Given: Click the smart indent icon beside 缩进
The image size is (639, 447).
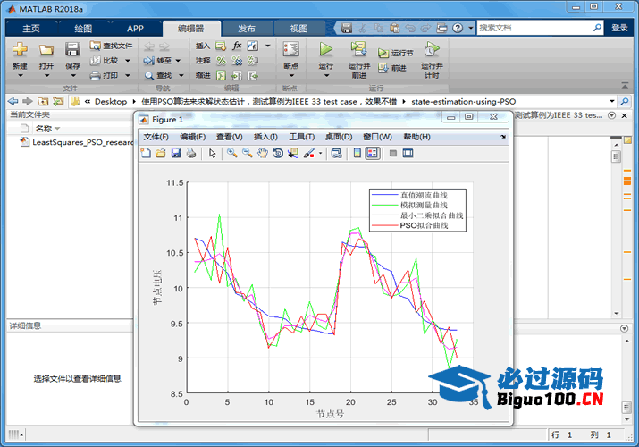Looking at the screenshot, I should [221, 75].
